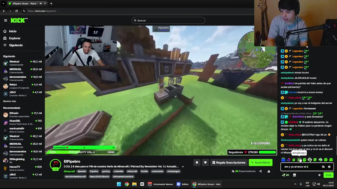
Task: Click the 7TV emote icon in chat box
Action: [x=323, y=167]
